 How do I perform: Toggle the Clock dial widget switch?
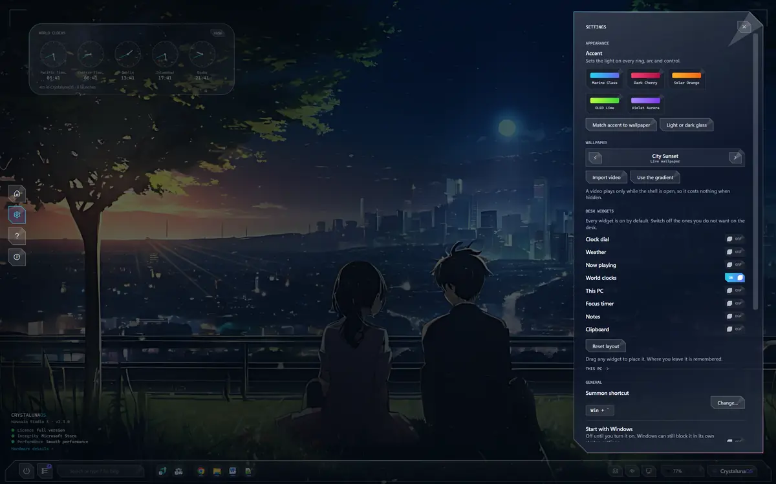click(735, 239)
